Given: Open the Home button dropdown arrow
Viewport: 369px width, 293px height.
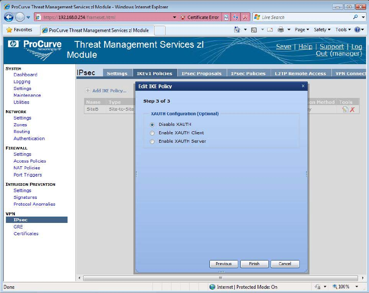Looking at the screenshot, I should [245, 30].
